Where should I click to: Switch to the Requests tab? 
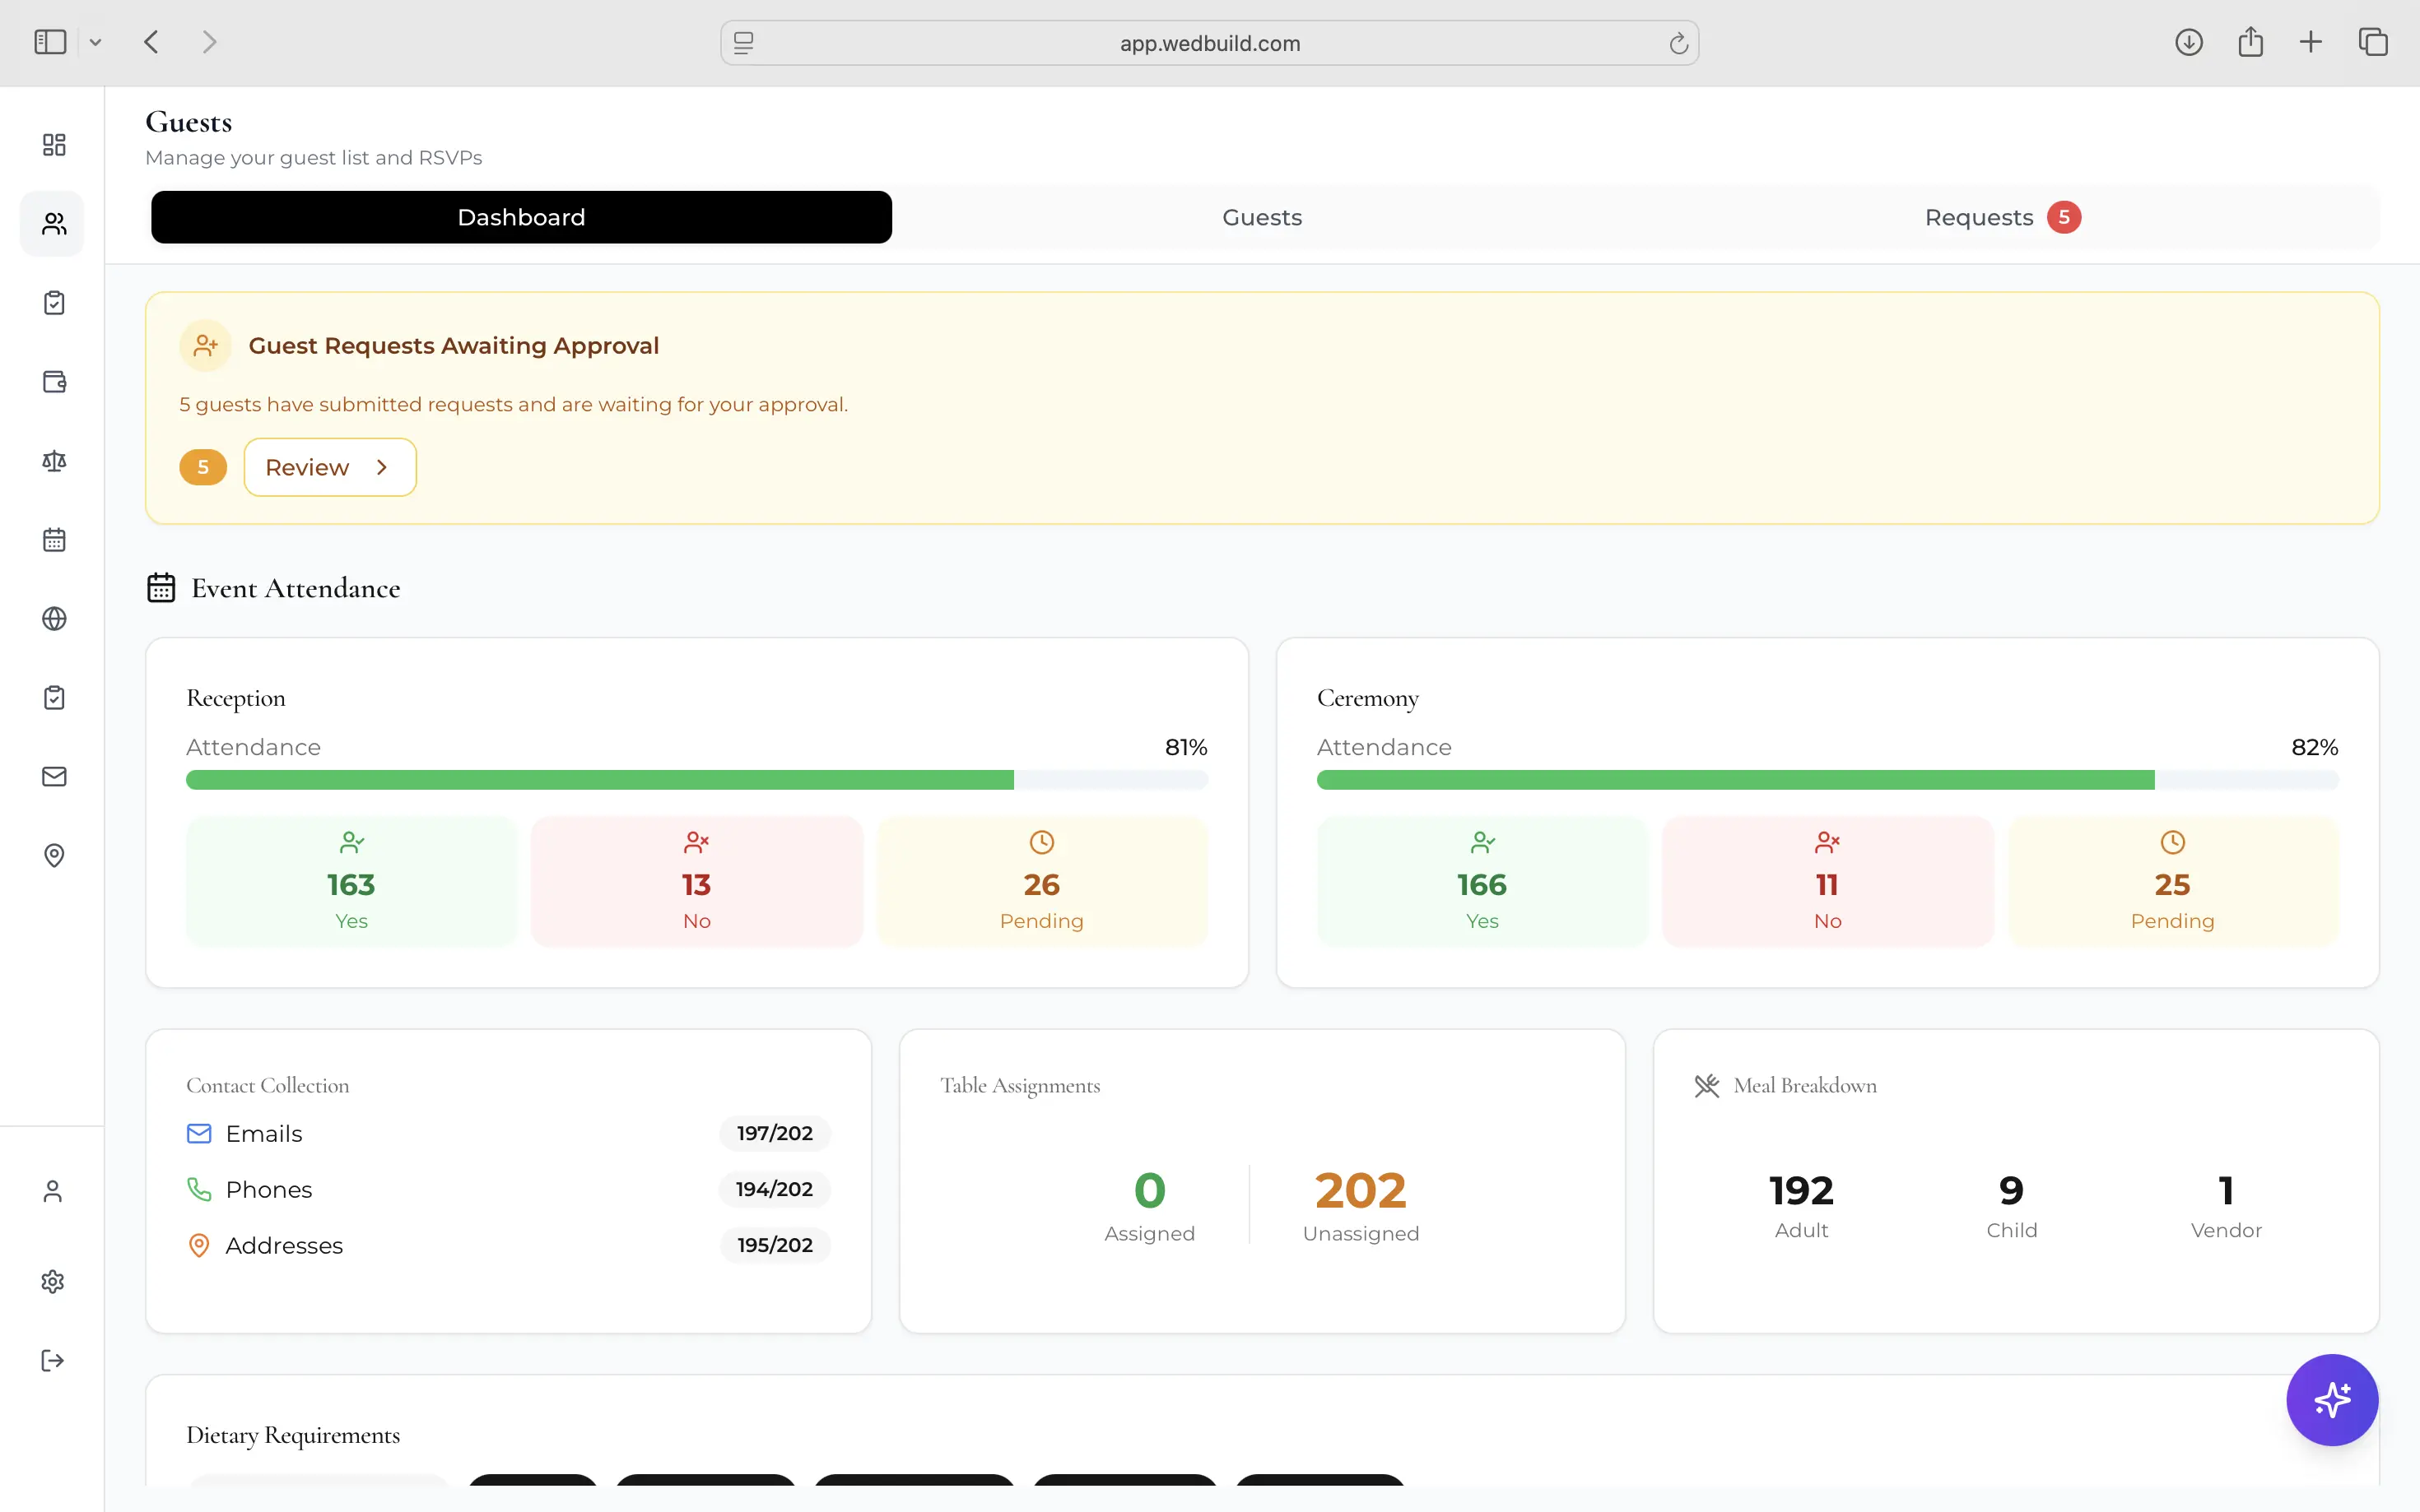pos(2002,218)
